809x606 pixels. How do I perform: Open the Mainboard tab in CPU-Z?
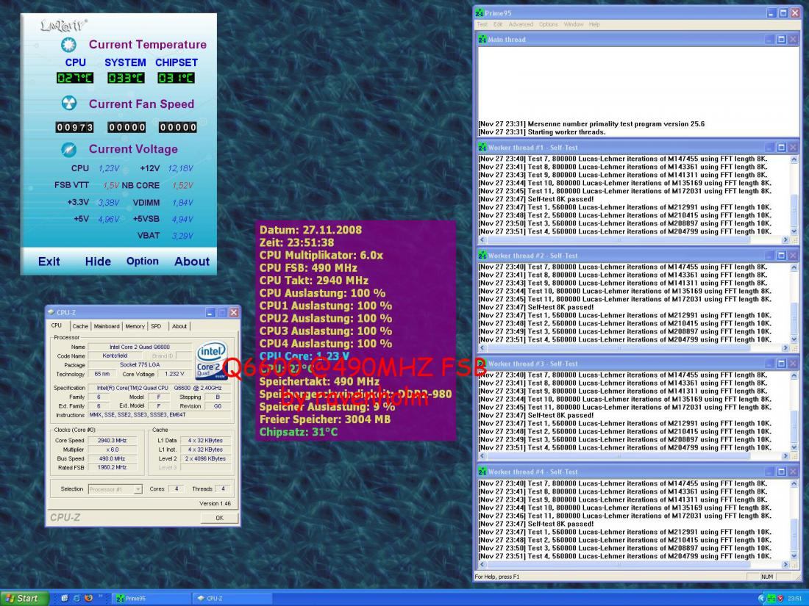tap(107, 326)
